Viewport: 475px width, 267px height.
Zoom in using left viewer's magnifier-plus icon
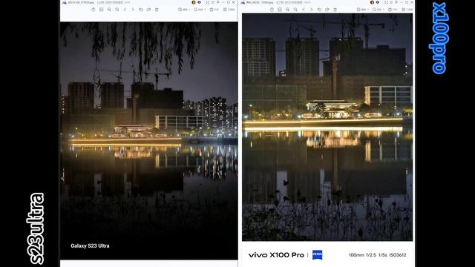click(x=109, y=10)
